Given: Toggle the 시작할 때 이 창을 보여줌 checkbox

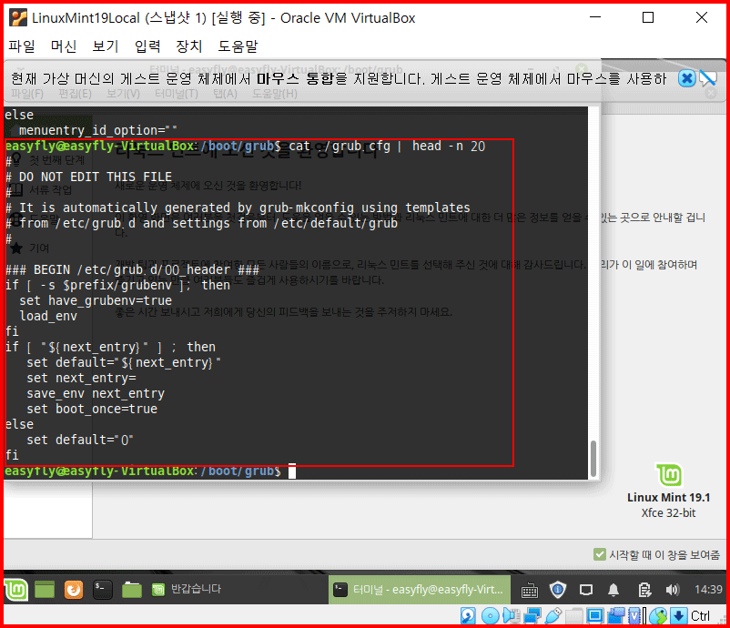Looking at the screenshot, I should tap(599, 554).
